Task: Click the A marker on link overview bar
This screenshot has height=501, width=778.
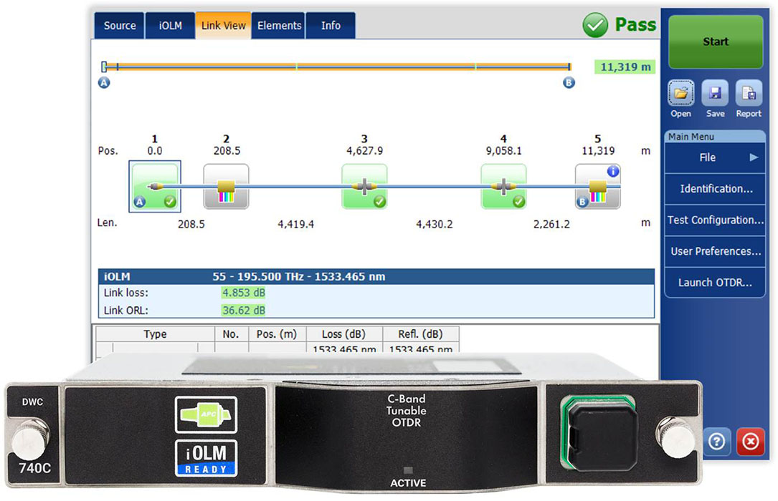Action: [x=104, y=83]
